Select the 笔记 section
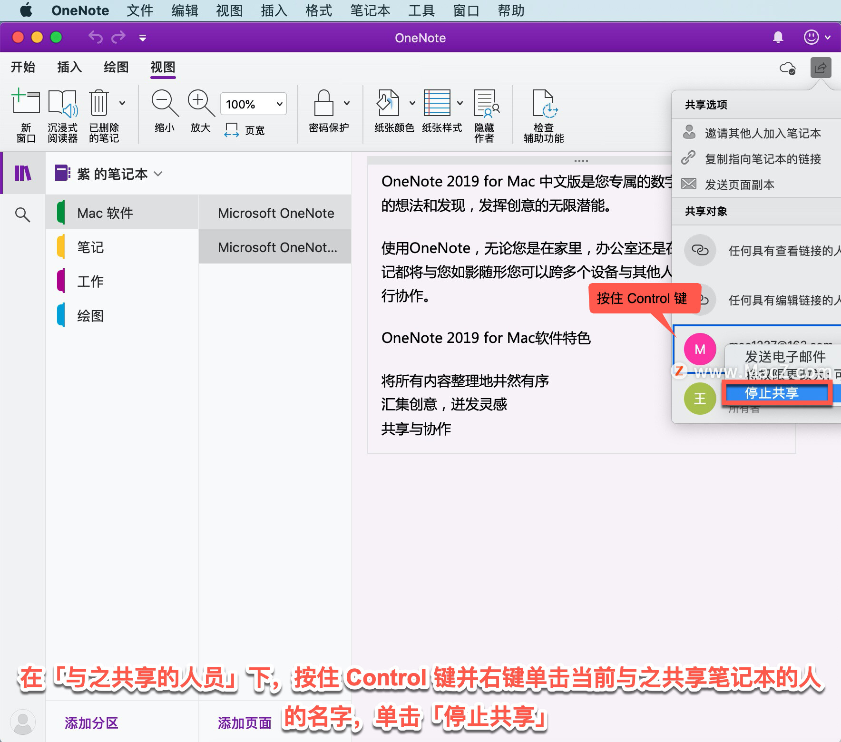This screenshot has height=742, width=841. [122, 247]
